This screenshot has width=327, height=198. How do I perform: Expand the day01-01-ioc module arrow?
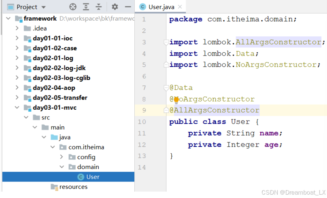(17, 38)
